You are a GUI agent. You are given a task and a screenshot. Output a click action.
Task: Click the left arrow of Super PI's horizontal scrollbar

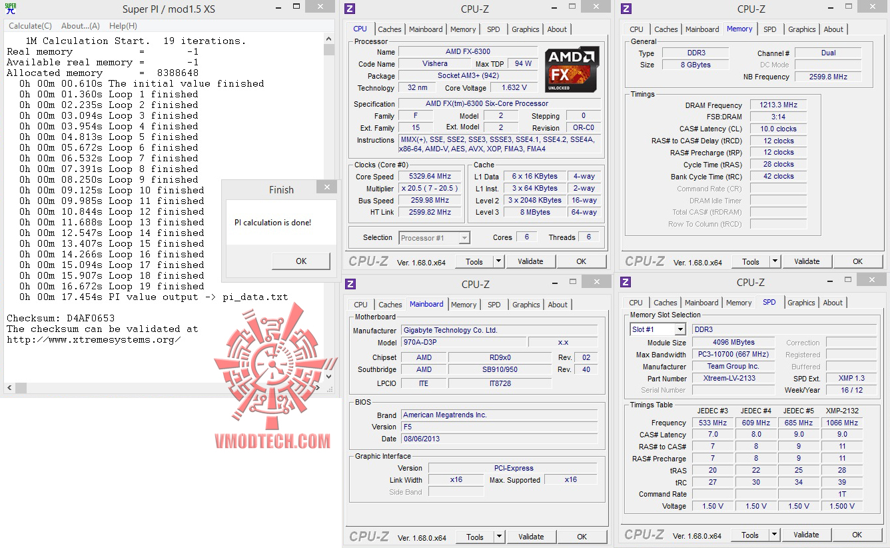9,387
